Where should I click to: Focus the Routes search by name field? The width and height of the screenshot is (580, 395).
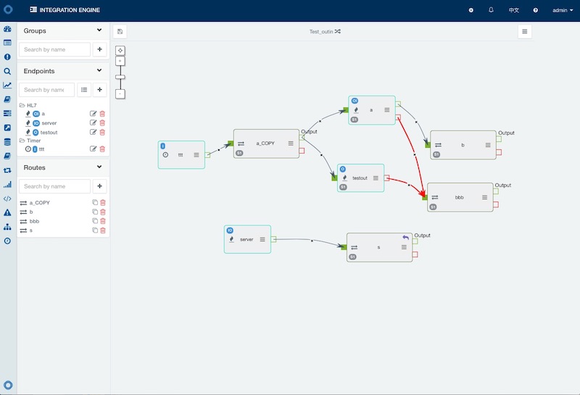[54, 186]
